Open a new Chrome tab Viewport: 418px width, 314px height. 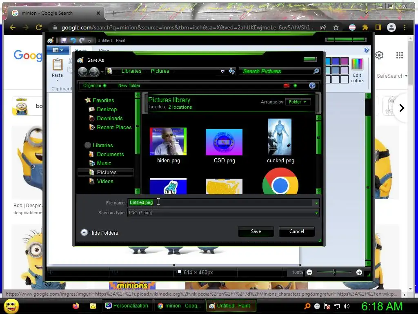[x=114, y=13]
